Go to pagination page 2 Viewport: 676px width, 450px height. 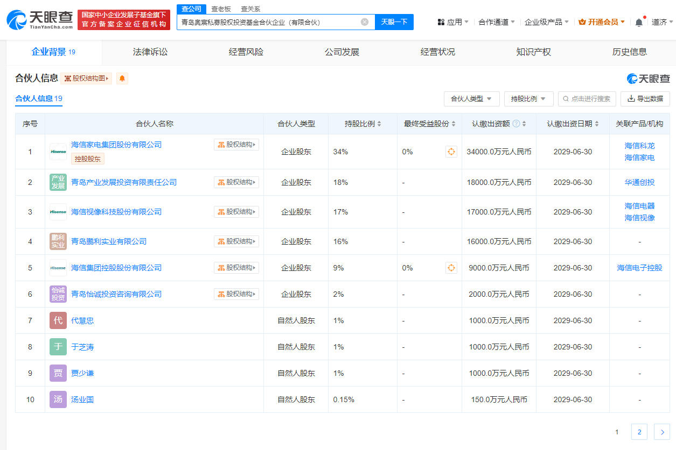click(639, 431)
